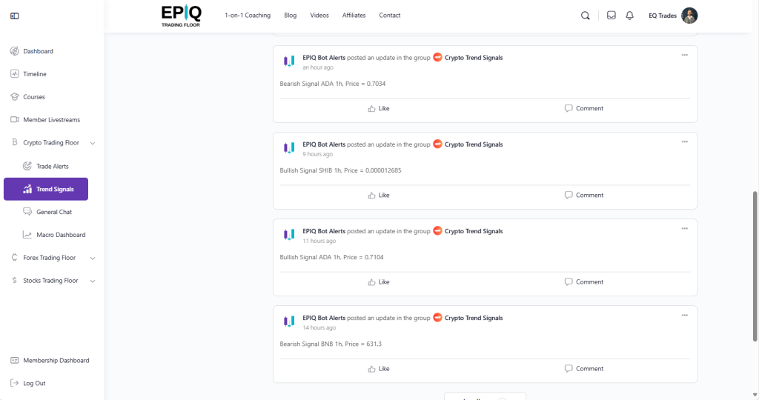This screenshot has height=400, width=759.
Task: Open options menu for SHIB signal post
Action: click(684, 141)
